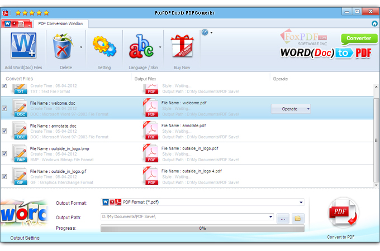The image size is (380, 251).
Task: Click the scrollbar up arrow in file list
Action: point(376,86)
